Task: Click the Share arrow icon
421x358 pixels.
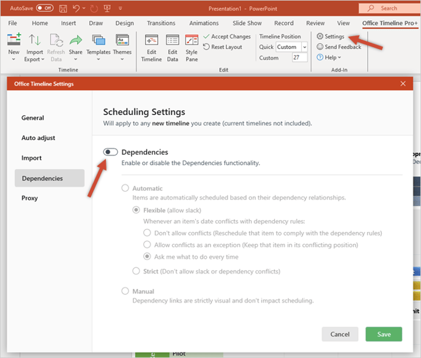Action: (x=76, y=40)
